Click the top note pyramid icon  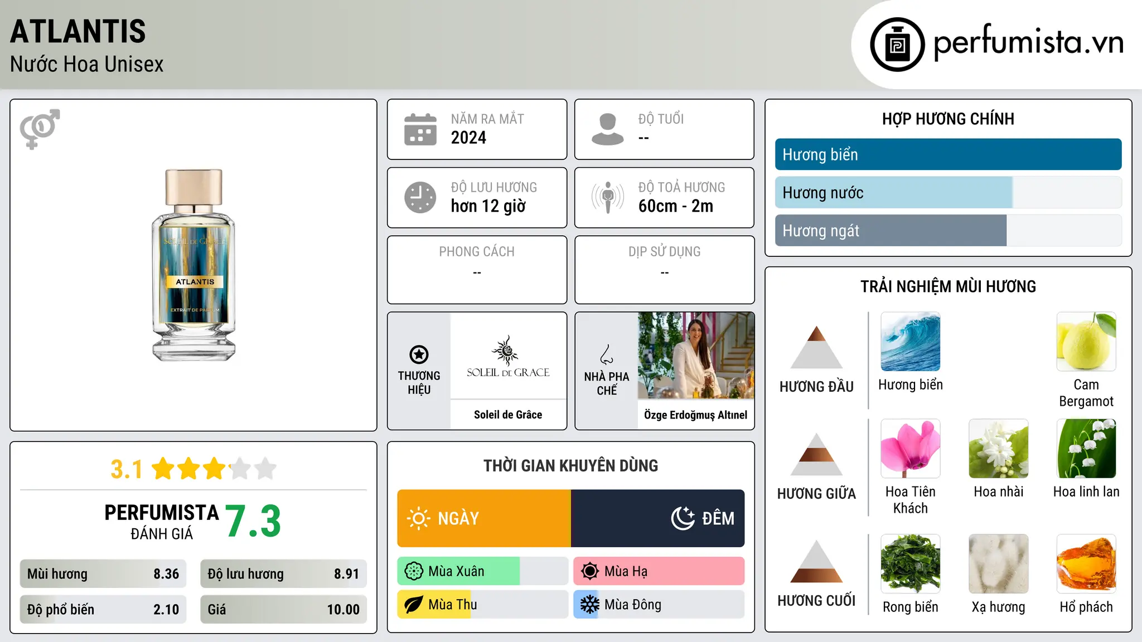816,347
